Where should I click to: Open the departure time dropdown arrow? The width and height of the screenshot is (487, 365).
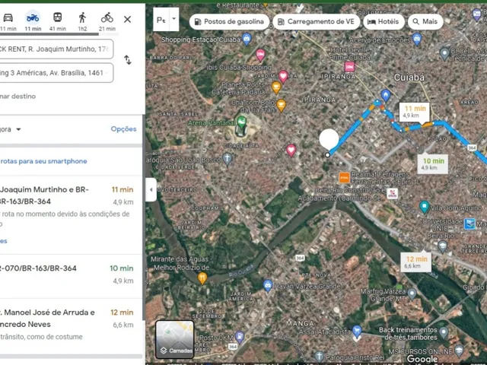(x=18, y=129)
